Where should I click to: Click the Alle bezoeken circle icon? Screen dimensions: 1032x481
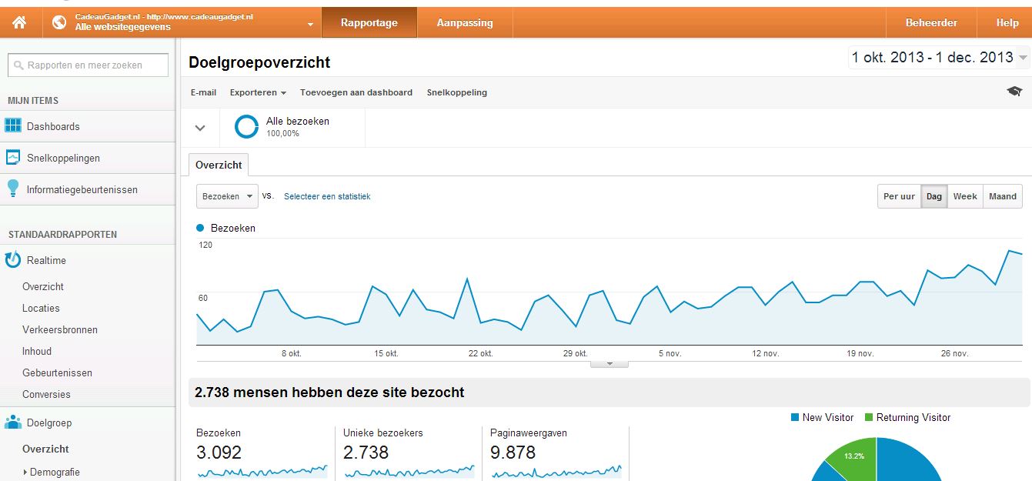(x=246, y=127)
